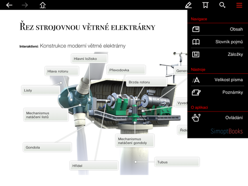This screenshot has width=248, height=186.
Task: Select the highlighter pen icon in top bar
Action: tap(189, 5)
